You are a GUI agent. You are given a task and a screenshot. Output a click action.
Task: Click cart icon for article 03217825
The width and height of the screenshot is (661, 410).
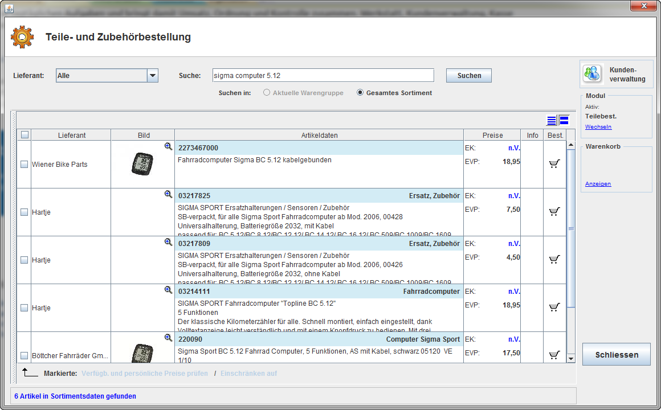pyautogui.click(x=554, y=212)
